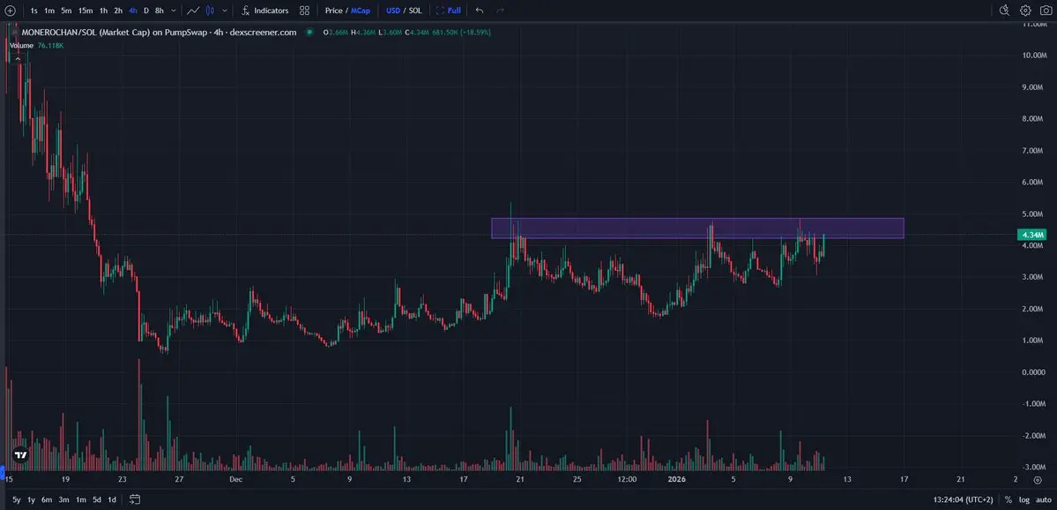The image size is (1057, 510).
Task: Enter fullscreen with Full icon
Action: [449, 11]
